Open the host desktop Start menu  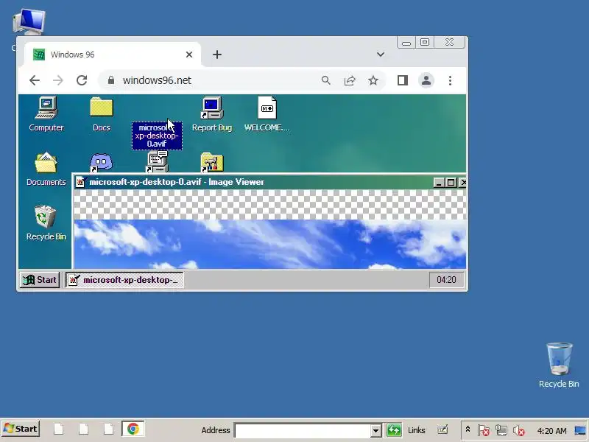(21, 429)
